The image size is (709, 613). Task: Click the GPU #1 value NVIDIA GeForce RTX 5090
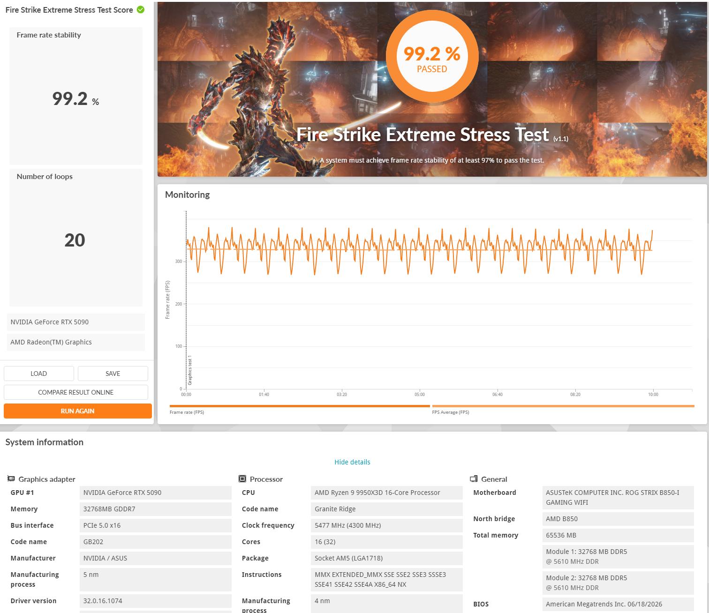click(x=156, y=493)
